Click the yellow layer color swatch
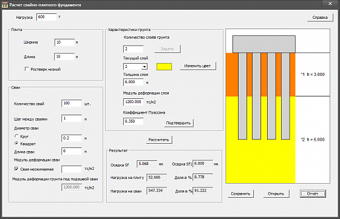The height and width of the screenshot is (219, 340). click(164, 67)
